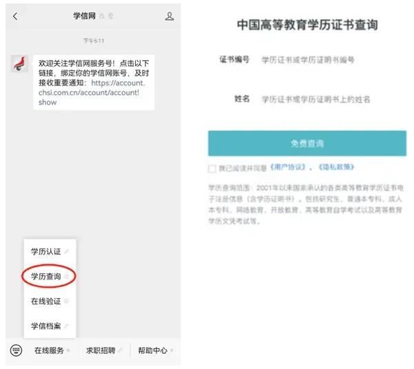The image size is (414, 369).
Task: Open the account profile icon at top right
Action: pos(170,17)
